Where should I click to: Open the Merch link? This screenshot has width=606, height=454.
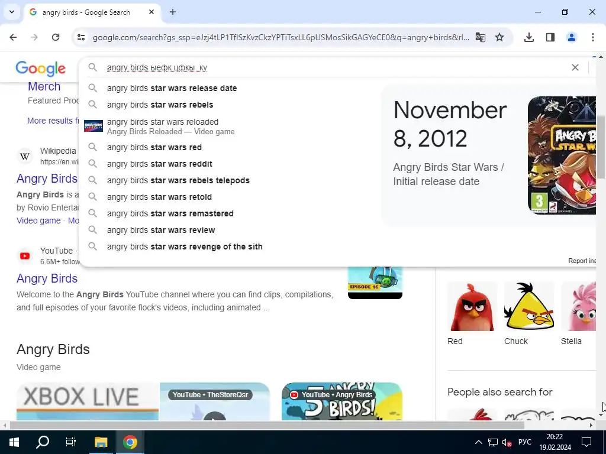pyautogui.click(x=44, y=86)
